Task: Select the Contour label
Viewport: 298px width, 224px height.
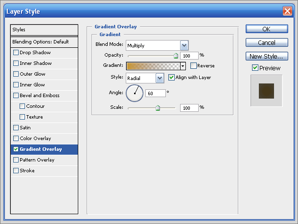Action: (x=35, y=106)
